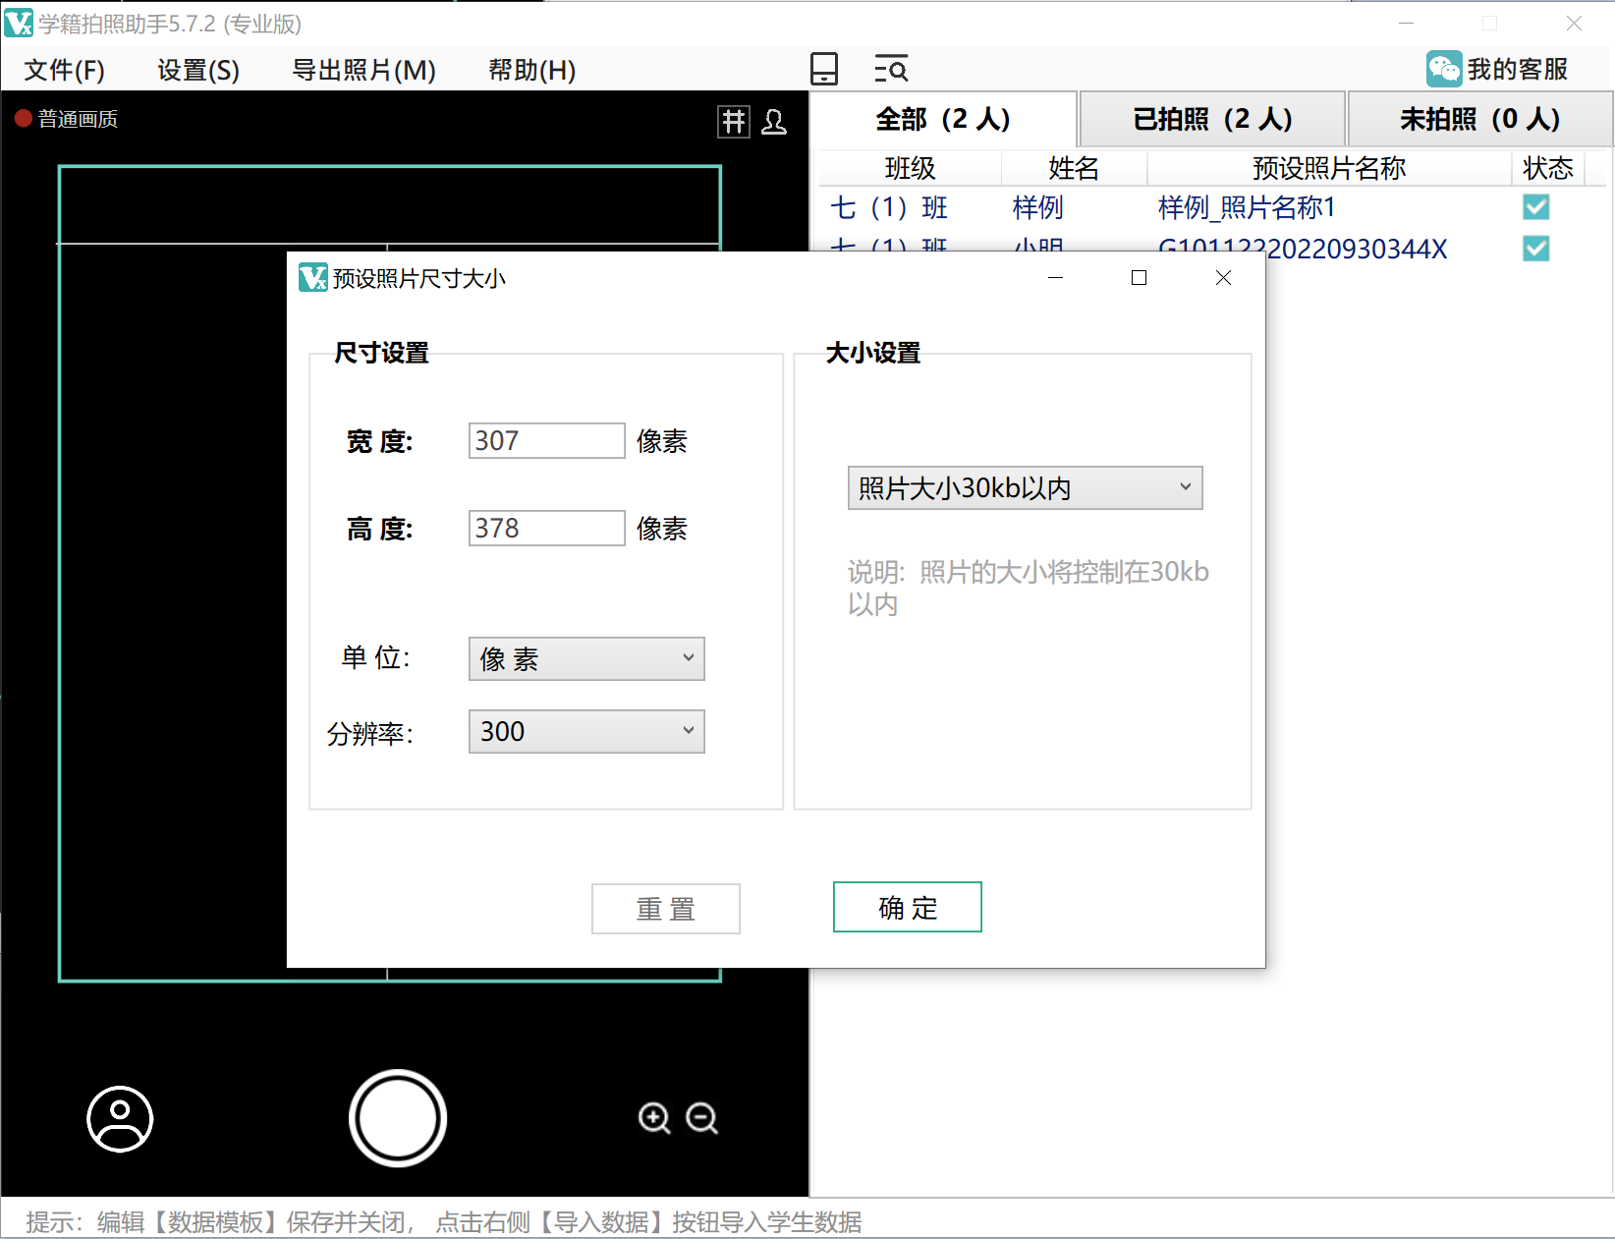Screen dimensions: 1615x1239
Task: Switch to 已拍照 (2人) tab
Action: (x=1212, y=119)
